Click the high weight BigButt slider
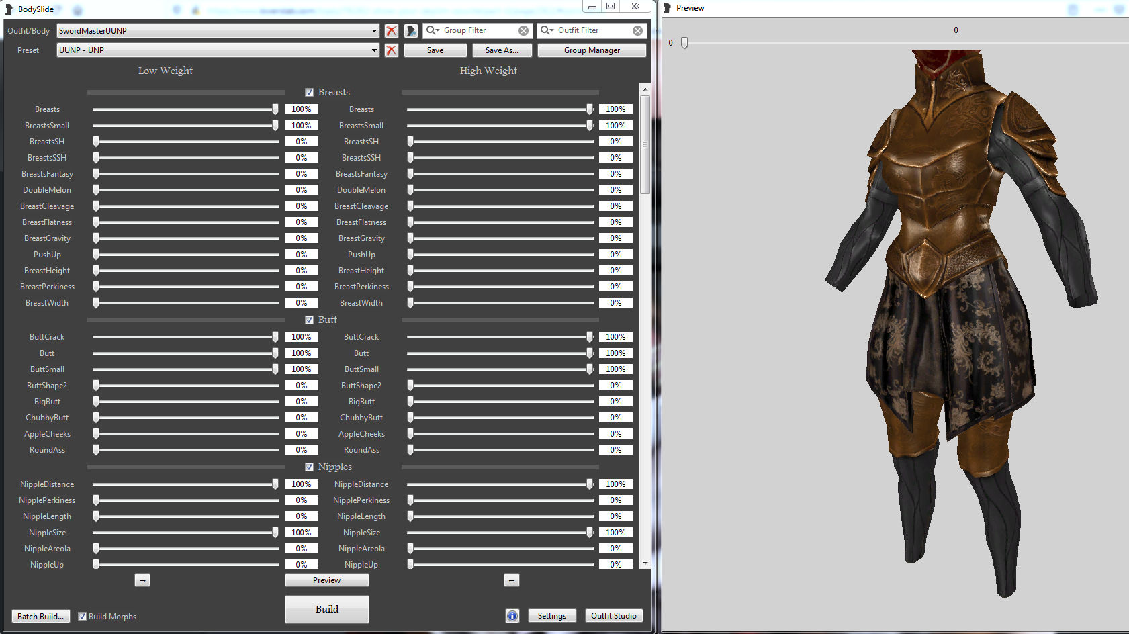Image resolution: width=1129 pixels, height=634 pixels. point(500,402)
